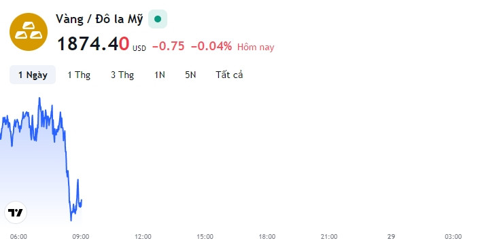Choose the 3 Thg time range

click(122, 75)
